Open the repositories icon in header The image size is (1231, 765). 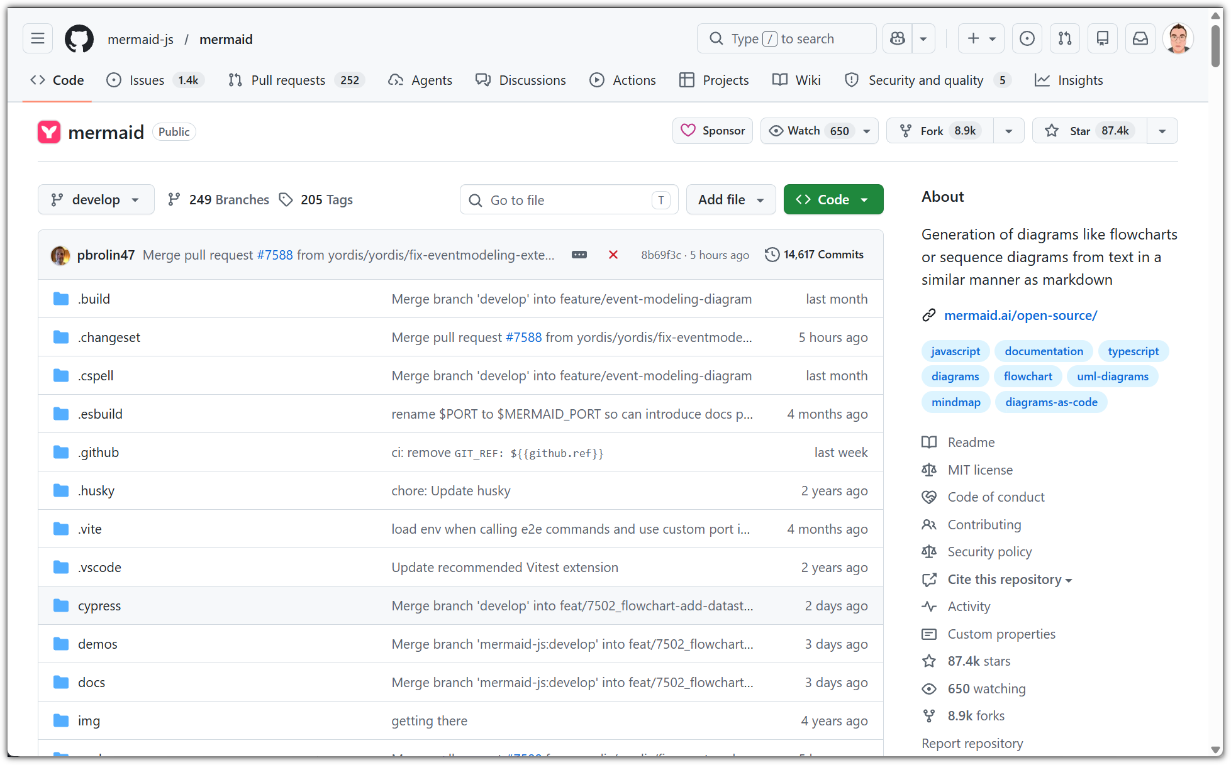point(1102,39)
